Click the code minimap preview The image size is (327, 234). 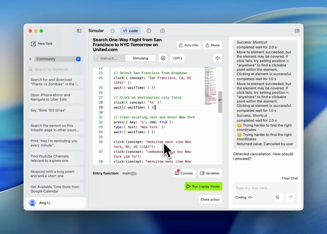coord(210,85)
